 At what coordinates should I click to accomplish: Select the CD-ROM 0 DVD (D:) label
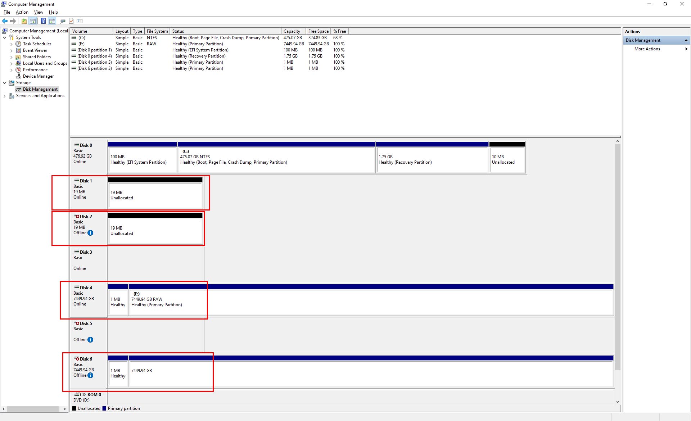tap(89, 397)
